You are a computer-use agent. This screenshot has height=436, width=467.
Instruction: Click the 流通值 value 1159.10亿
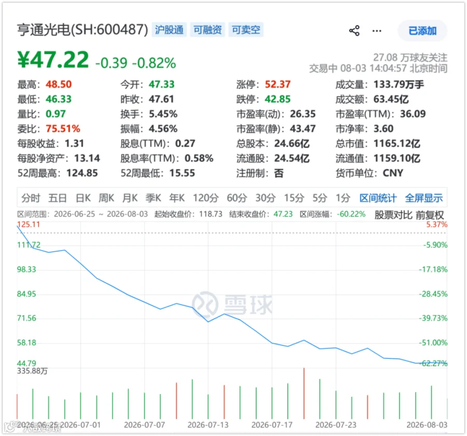397,158
